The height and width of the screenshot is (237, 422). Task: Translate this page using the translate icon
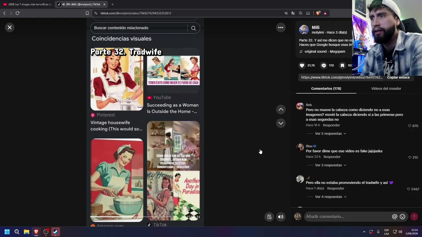pyautogui.click(x=293, y=13)
